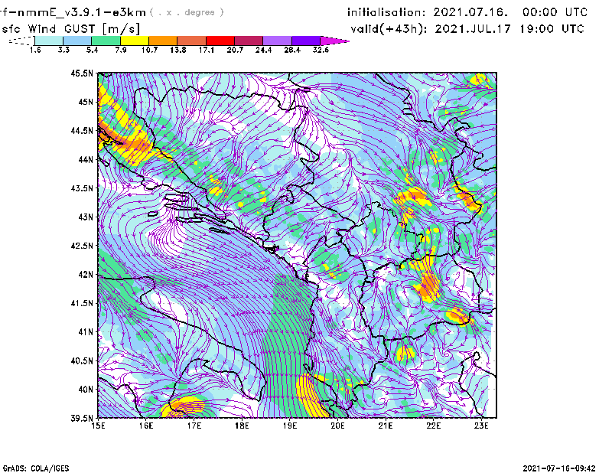Click the '44.5N' latitude label
Image resolution: width=612 pixels, height=473 pixels.
[x=82, y=130]
